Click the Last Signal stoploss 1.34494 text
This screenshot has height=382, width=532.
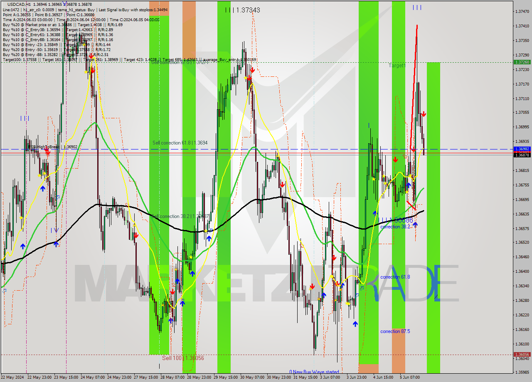[x=134, y=9]
